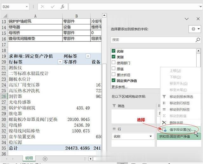Choose 移动到列标签 menu entry
The height and width of the screenshot is (164, 203).
(180, 110)
